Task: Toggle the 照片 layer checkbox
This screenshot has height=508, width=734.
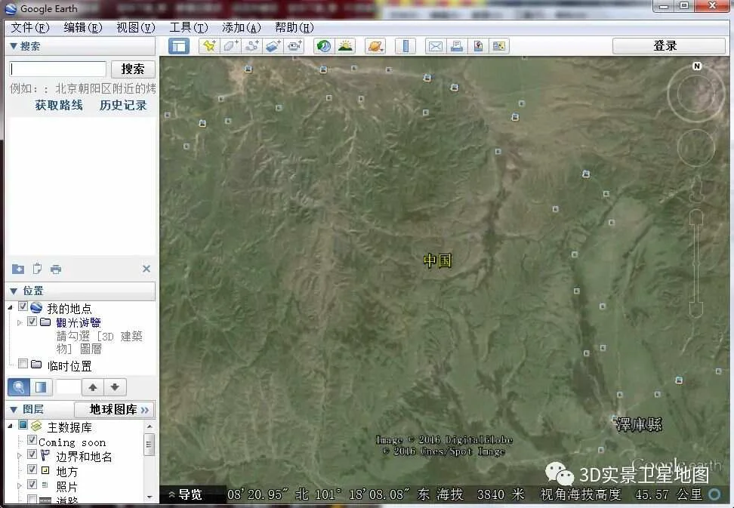Action: click(x=32, y=484)
